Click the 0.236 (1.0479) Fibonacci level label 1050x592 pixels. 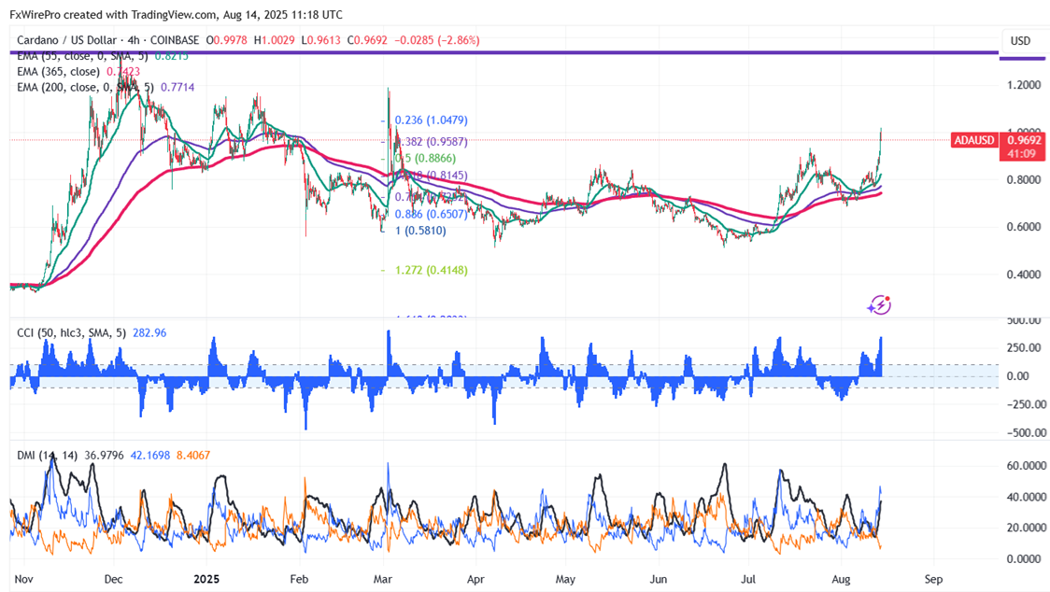coord(432,120)
